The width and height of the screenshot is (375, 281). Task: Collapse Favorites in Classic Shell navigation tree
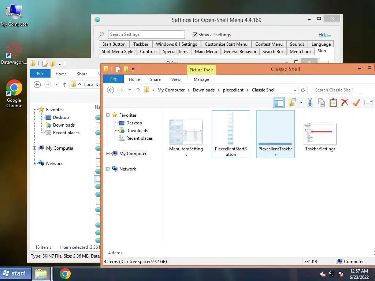[x=108, y=115]
